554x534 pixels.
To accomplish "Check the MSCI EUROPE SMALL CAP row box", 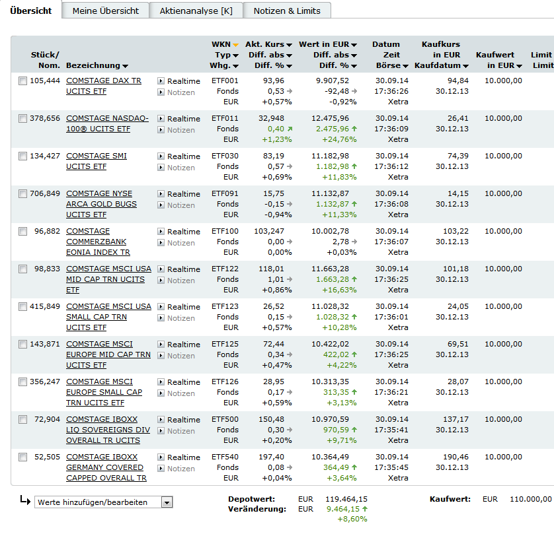I will coord(22,382).
